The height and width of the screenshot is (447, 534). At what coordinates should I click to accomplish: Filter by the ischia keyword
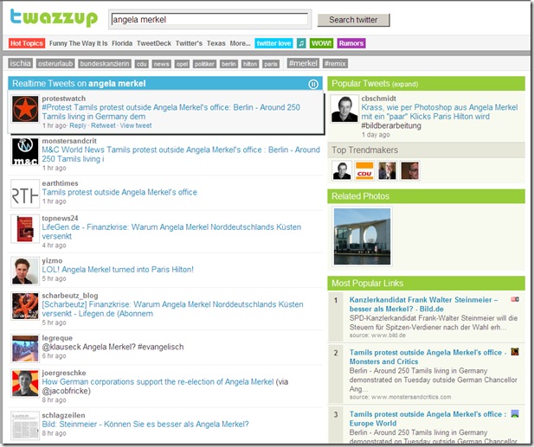pos(20,63)
